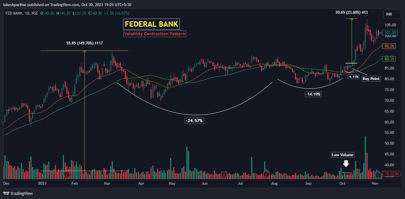Open the red earnings E marker between Jun and Jul
Screen dimensions: 405x199
coord(223,175)
